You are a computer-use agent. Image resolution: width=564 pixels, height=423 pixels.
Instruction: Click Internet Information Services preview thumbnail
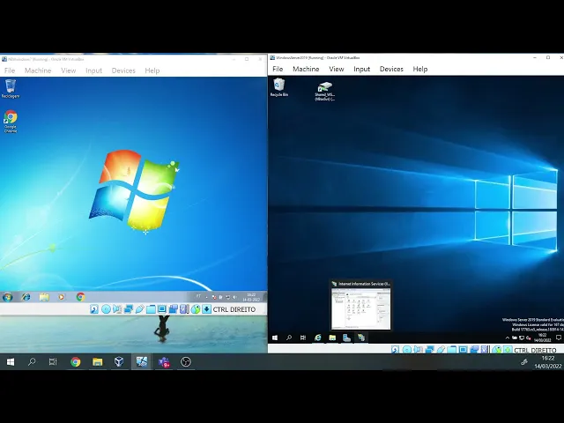pyautogui.click(x=360, y=305)
